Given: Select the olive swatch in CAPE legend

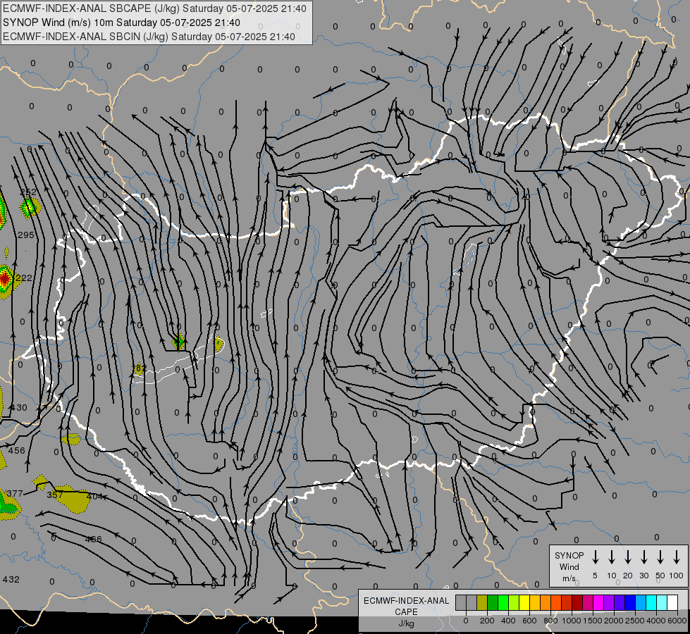Looking at the screenshot, I should (x=482, y=602).
